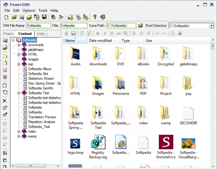Select the Slideshow Wizard tree item
217x170 pixels.
41,79
